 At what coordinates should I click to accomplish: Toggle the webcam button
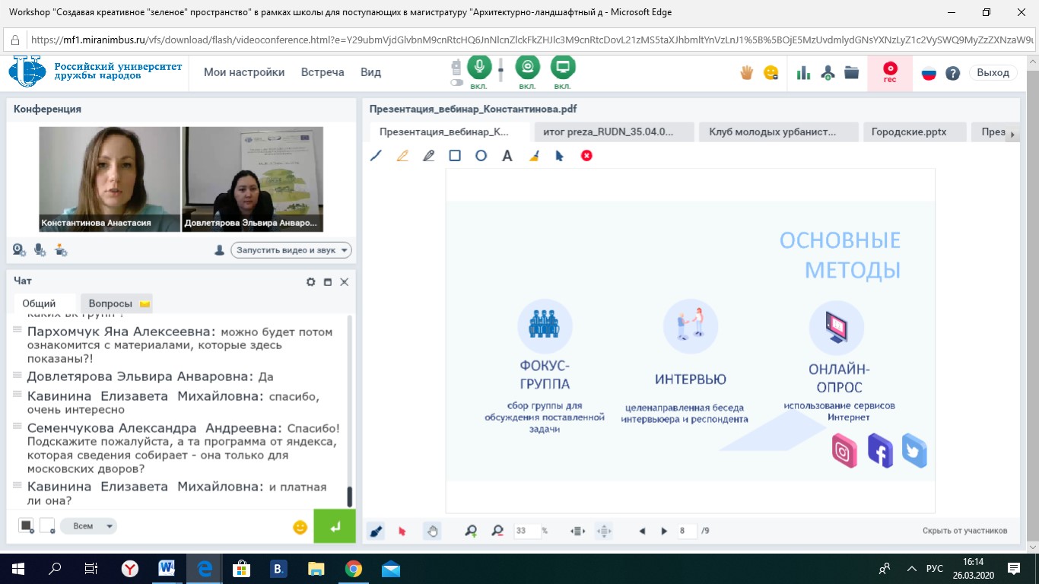528,68
